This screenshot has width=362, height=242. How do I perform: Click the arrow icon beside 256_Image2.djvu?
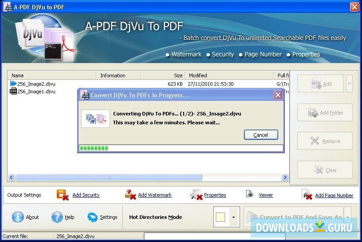13,83
